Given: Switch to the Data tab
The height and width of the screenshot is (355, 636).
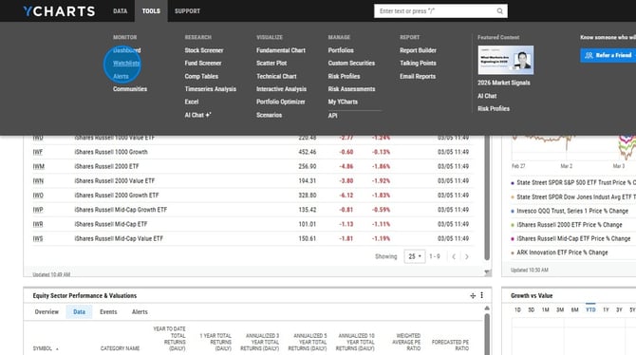Looking at the screenshot, I should 79,312.
